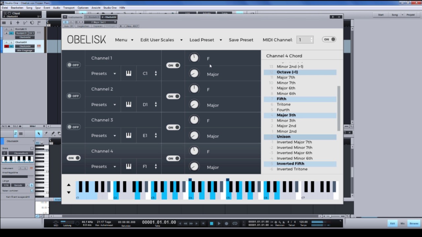The width and height of the screenshot is (422, 237).
Task: Click the Kopieren button
Action: coord(98,26)
